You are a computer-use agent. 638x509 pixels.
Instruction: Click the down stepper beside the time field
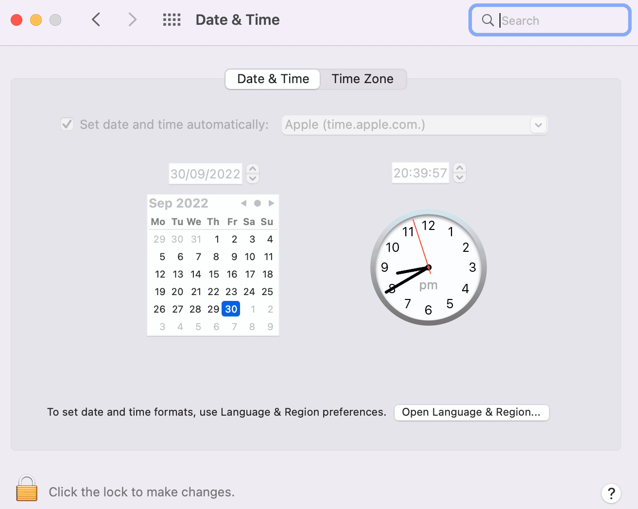tap(460, 177)
